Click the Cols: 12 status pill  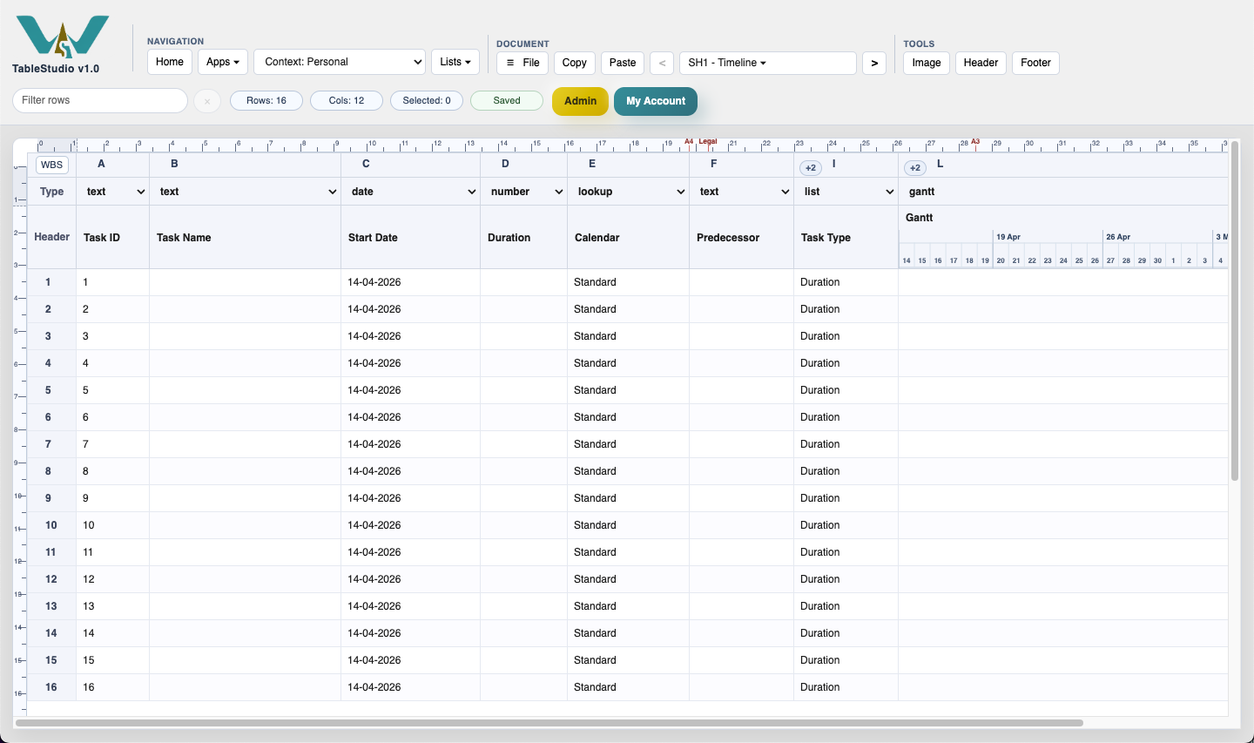pyautogui.click(x=347, y=101)
